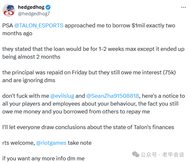
Task: Click the 'principal was repaid on Friday' sentence
Action: (x=89, y=72)
